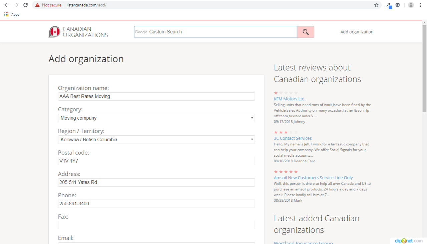Open the Add organization header link
This screenshot has height=244, width=427.
click(x=357, y=32)
